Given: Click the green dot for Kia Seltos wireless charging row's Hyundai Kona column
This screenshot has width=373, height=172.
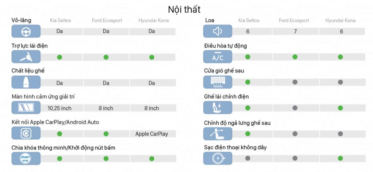Looking at the screenshot, I should pyautogui.click(x=340, y=158).
